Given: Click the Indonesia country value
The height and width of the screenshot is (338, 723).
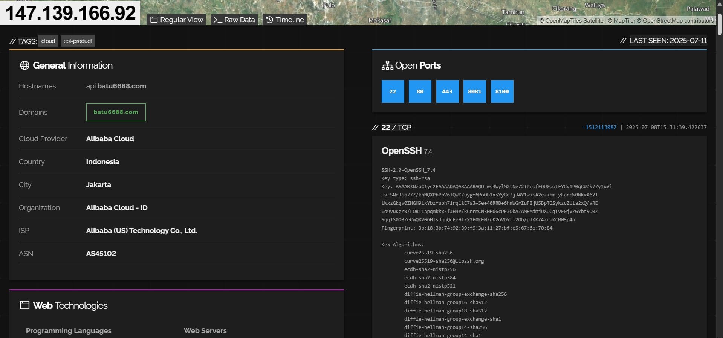Looking at the screenshot, I should (x=102, y=161).
